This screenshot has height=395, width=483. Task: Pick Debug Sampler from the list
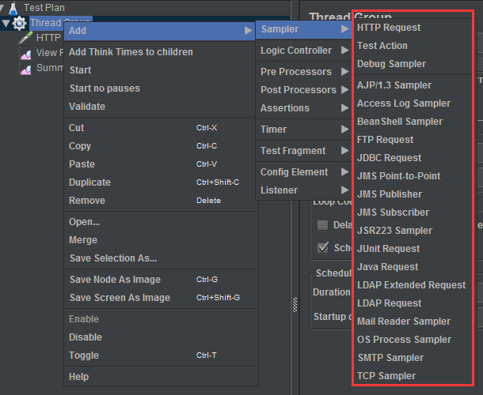(391, 64)
